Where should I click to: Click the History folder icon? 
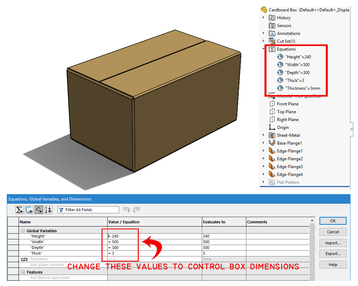272,18
